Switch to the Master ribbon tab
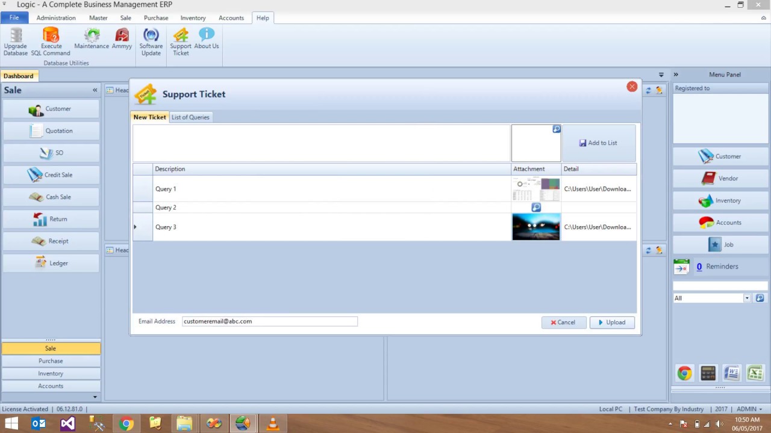 (x=98, y=18)
